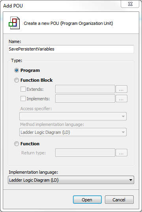Click the Return type label
Viewport: 142px width, 212px height.
click(34, 153)
